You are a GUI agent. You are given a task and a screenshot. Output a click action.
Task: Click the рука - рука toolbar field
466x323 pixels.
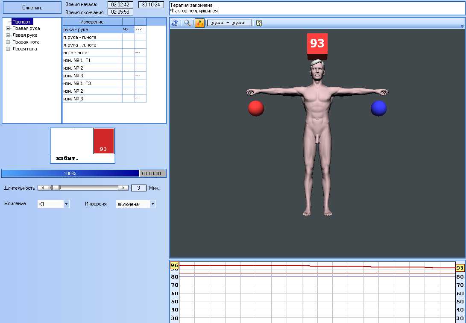229,23
